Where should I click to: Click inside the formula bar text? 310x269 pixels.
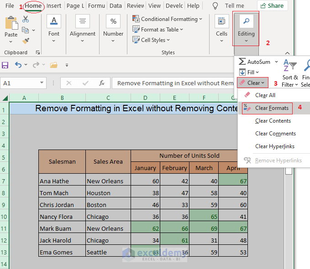[x=175, y=83]
